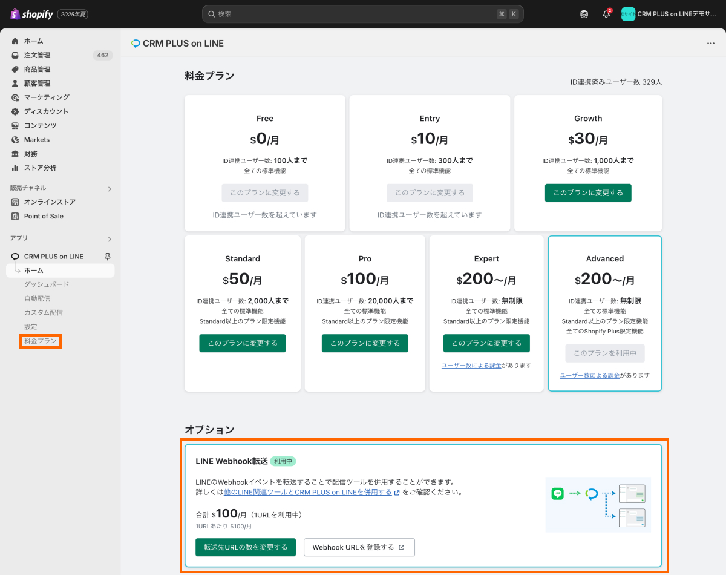Click the $200〜/月 price on Expert card
This screenshot has height=575, width=726.
[486, 280]
